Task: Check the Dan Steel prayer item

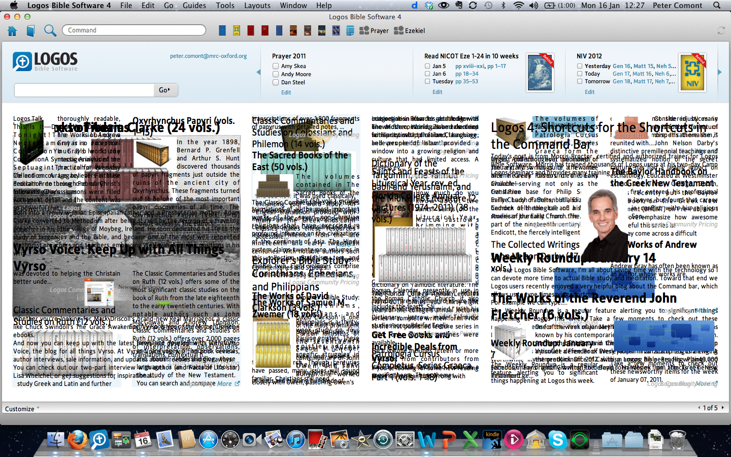Action: [x=276, y=82]
